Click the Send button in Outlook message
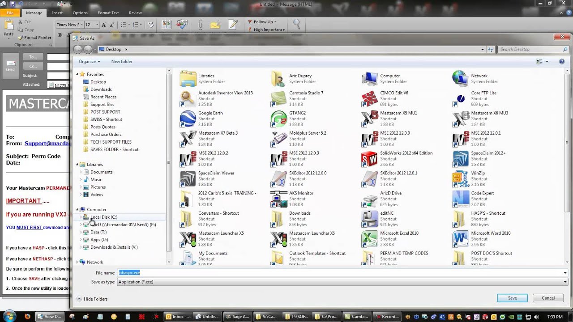Viewport: 573px width, 322px height. (x=10, y=66)
